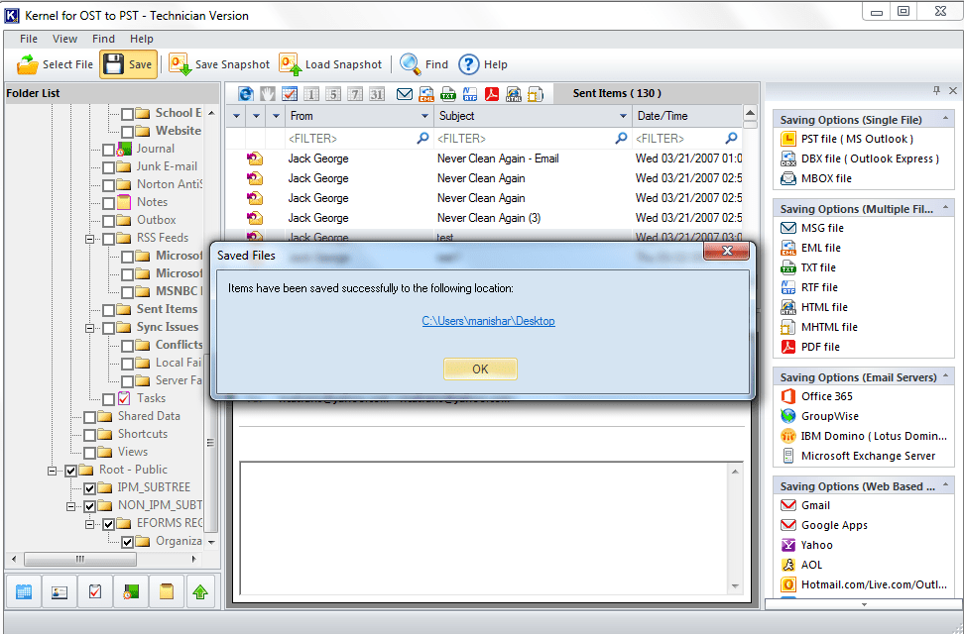Image resolution: width=964 pixels, height=634 pixels.
Task: Select the 31-day calendar view icon
Action: pyautogui.click(x=377, y=94)
